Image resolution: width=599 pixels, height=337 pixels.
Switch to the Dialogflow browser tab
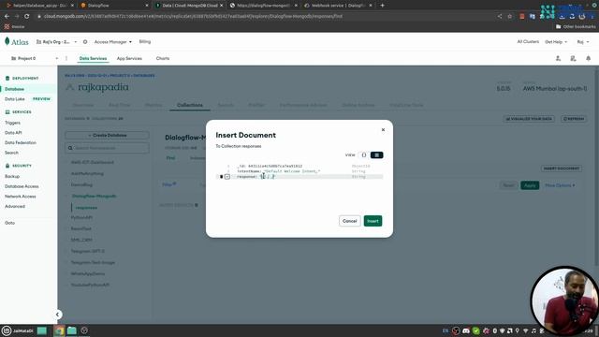pyautogui.click(x=113, y=6)
